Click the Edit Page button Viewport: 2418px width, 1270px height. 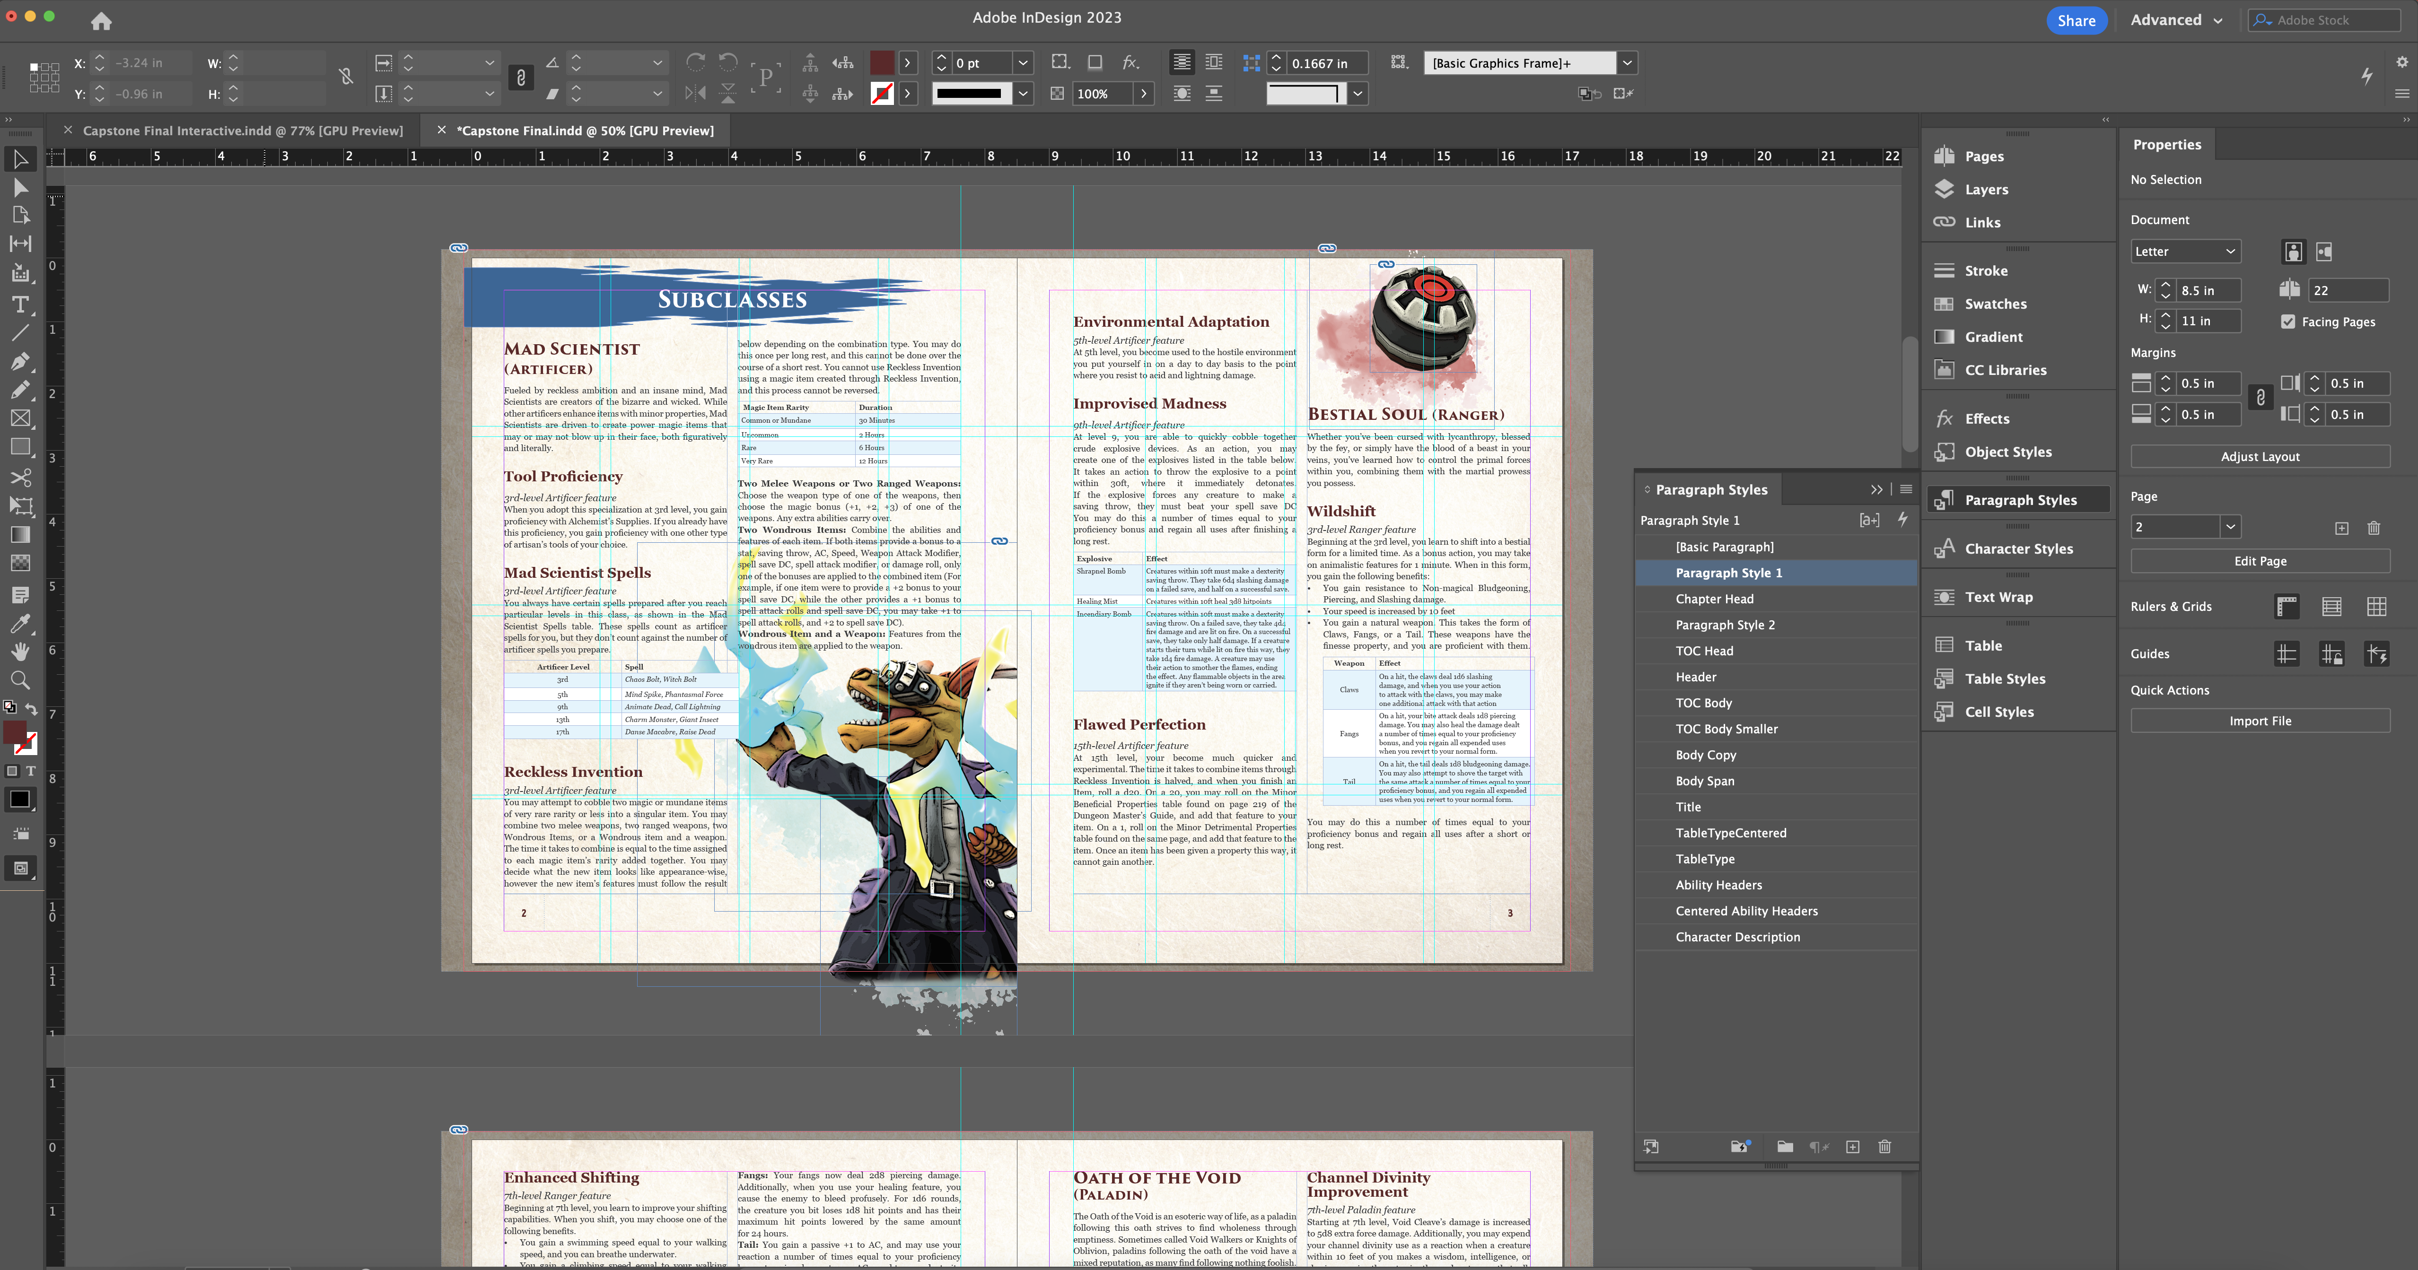click(x=2260, y=561)
